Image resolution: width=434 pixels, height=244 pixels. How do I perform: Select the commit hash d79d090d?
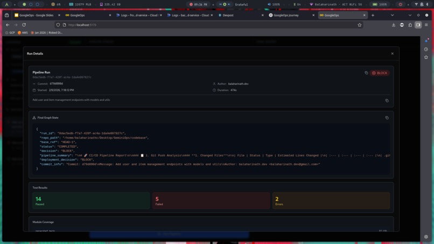pyautogui.click(x=56, y=83)
